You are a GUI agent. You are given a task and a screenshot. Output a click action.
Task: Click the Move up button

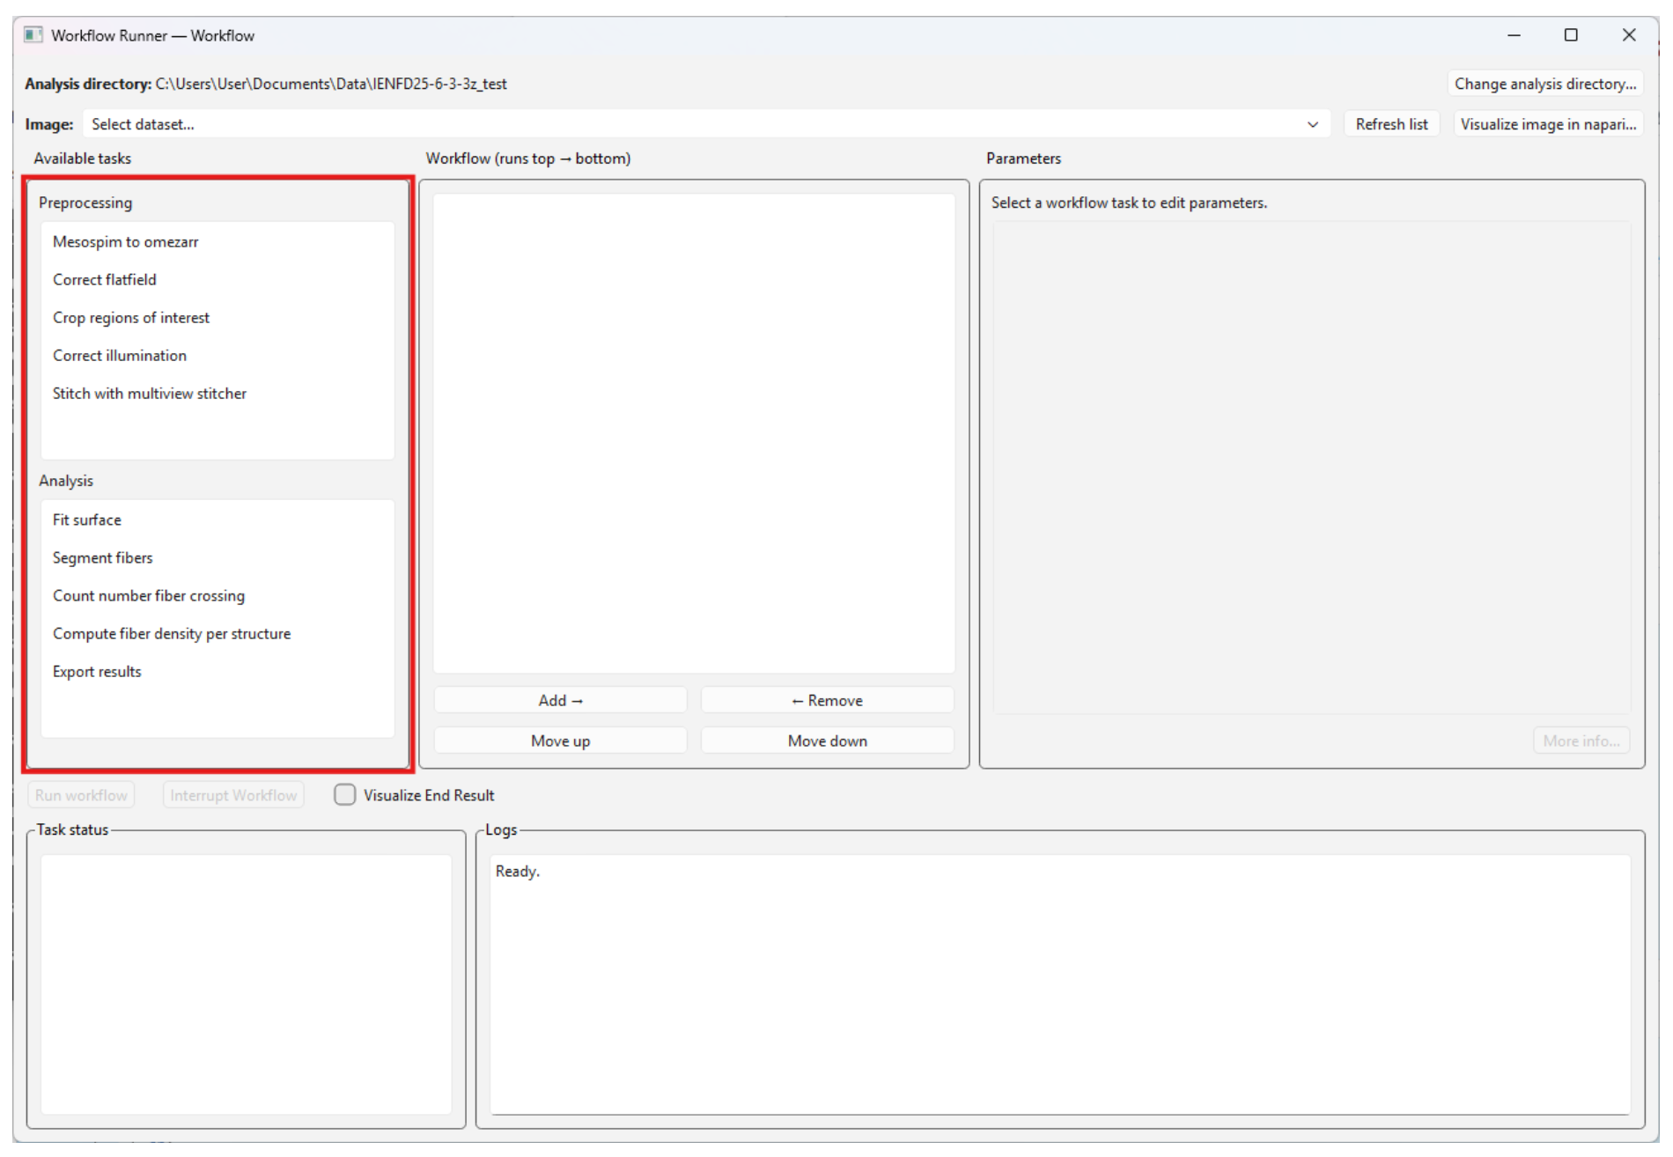tap(559, 740)
